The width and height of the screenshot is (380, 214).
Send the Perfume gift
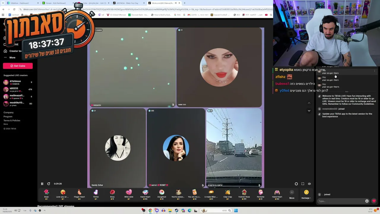[260, 194]
